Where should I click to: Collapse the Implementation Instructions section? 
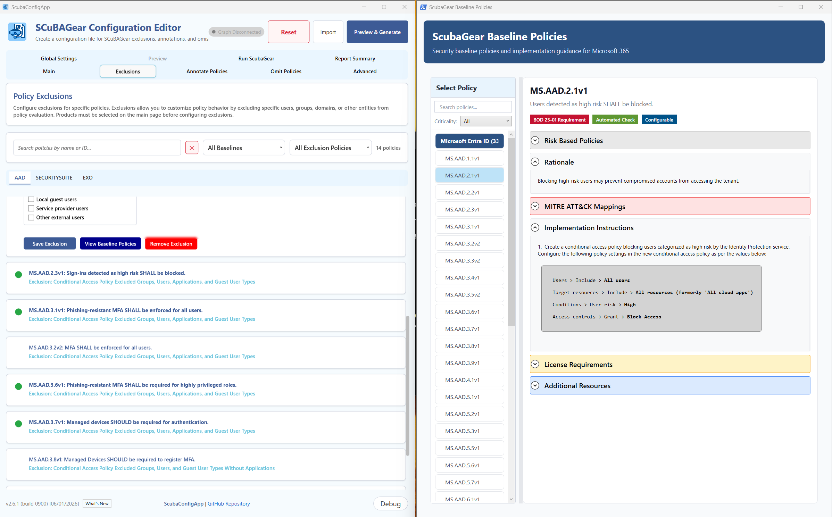coord(670,227)
